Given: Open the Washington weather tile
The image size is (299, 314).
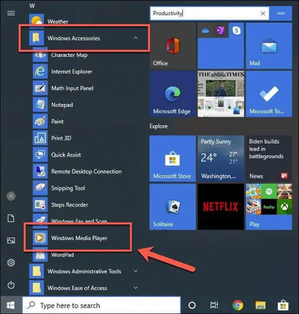Looking at the screenshot, I should tap(220, 159).
